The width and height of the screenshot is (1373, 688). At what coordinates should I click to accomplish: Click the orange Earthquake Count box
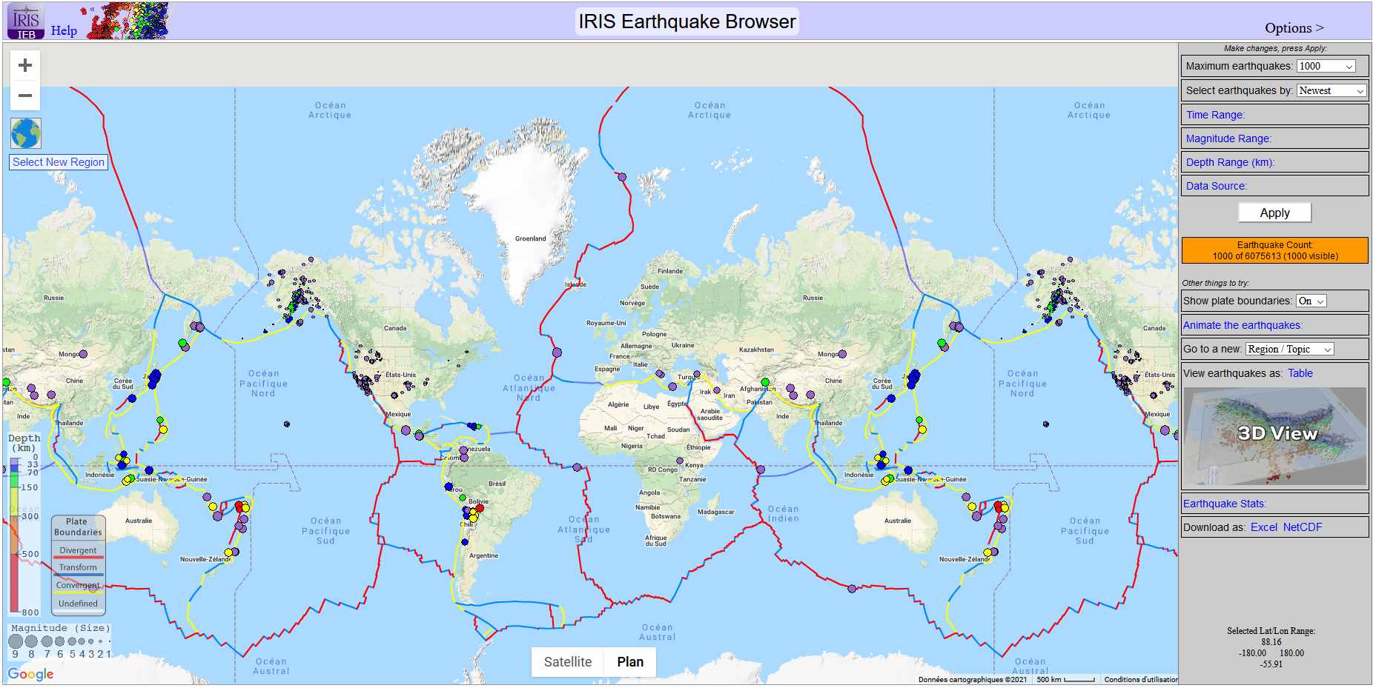(x=1274, y=250)
